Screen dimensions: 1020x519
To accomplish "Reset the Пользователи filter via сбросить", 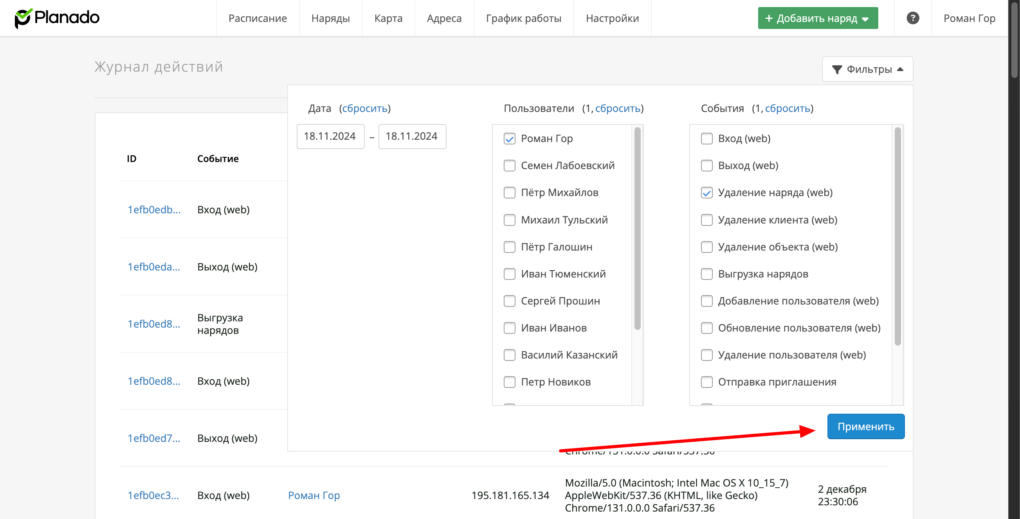I will pos(618,108).
